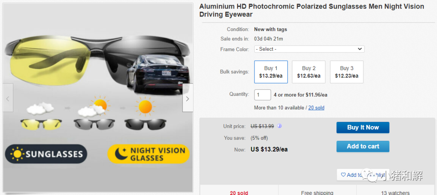Click the sun icon on Sunglasses badge
The width and height of the screenshot is (437, 195).
tap(17, 154)
